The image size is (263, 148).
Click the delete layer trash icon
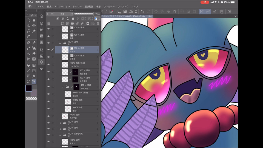(98, 24)
